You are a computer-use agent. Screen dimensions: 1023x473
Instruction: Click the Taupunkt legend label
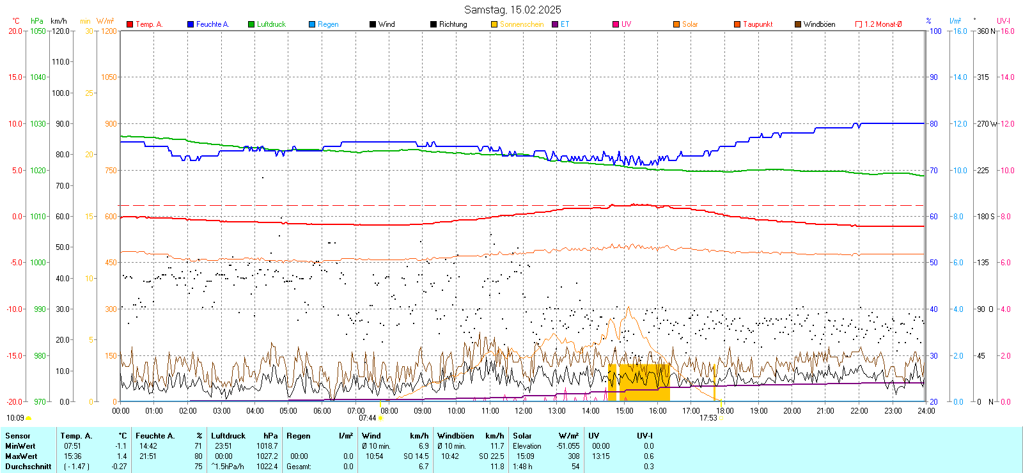tap(758, 24)
